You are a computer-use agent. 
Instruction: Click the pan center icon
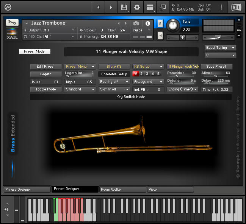pyautogui.click(x=182, y=37)
